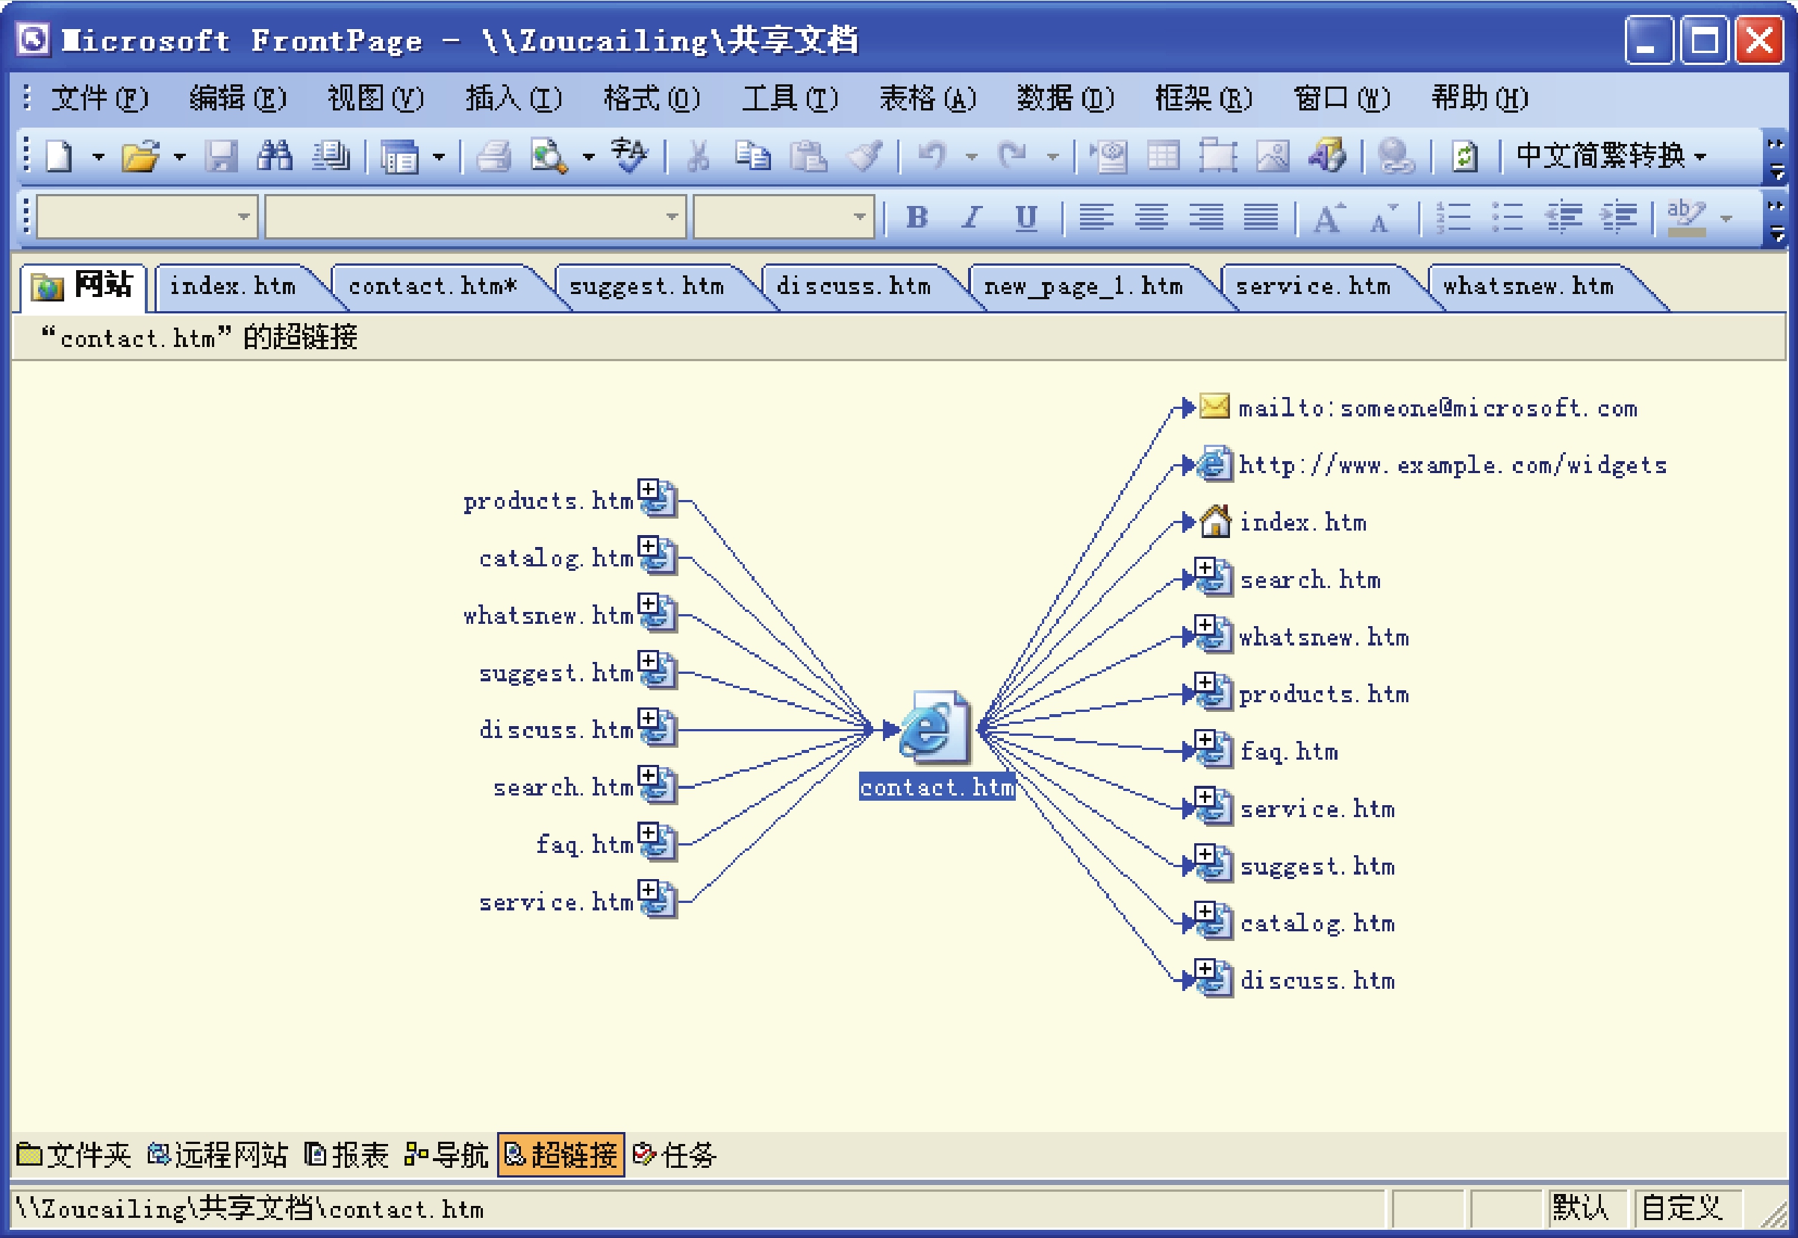
Task: Toggle numbered list
Action: (1453, 217)
